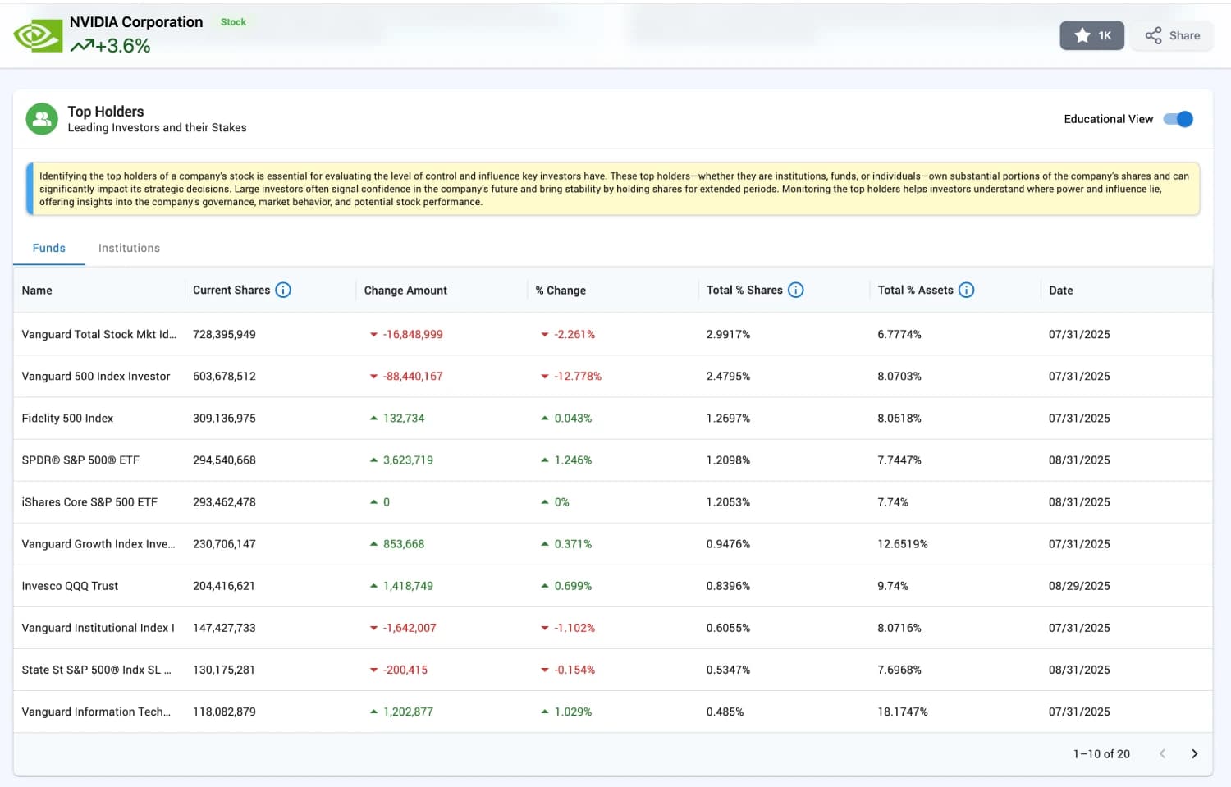Click the Top Holders investors icon
Viewport: 1231px width, 787px height.
tap(42, 118)
